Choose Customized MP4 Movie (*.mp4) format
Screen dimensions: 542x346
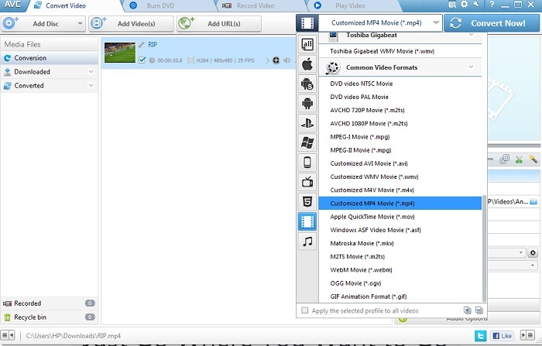[400, 204]
